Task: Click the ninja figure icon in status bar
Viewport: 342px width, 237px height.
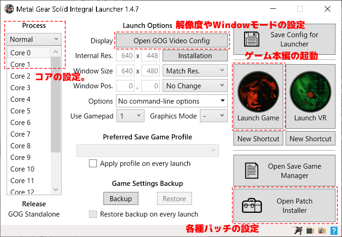Action: coord(298,230)
